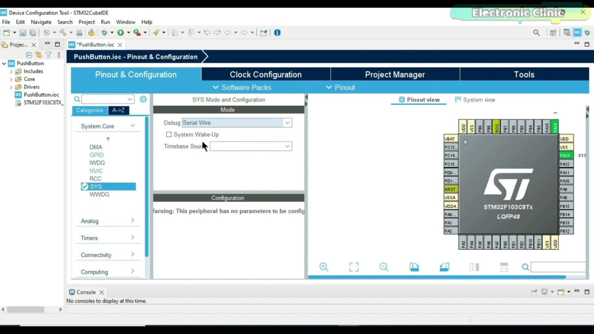This screenshot has height=334, width=594.
Task: Click the External Tools run icon
Action: click(137, 33)
